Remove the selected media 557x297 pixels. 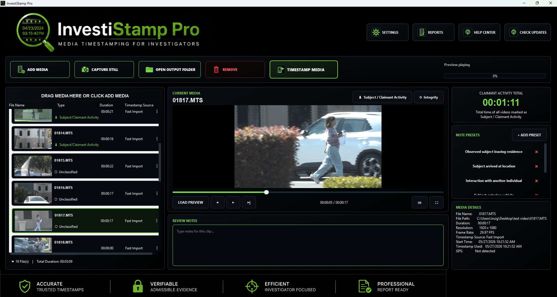coord(235,69)
